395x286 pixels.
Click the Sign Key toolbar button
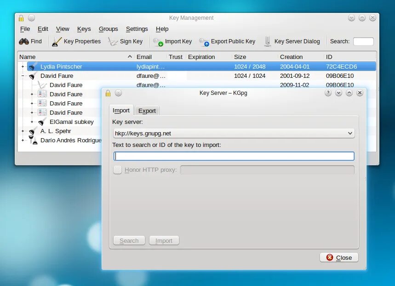click(x=125, y=41)
